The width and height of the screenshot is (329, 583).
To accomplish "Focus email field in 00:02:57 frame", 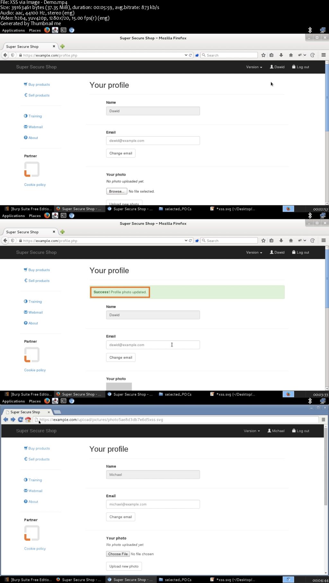I will [153, 141].
